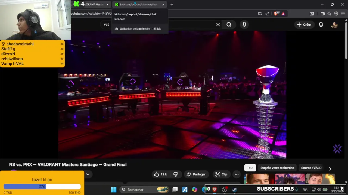Image resolution: width=348 pixels, height=195 pixels.
Task: Open Brave Rewards triangle icon
Action: point(283,14)
